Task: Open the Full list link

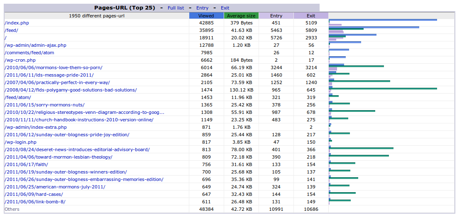Action: [176, 8]
